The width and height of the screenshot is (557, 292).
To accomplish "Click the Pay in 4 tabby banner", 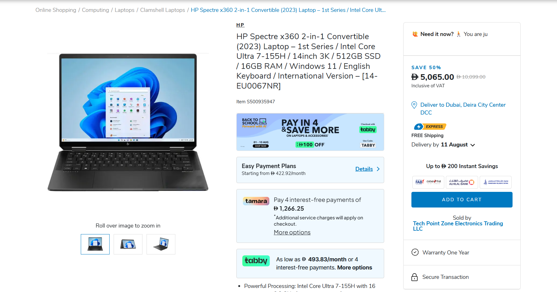I will pyautogui.click(x=310, y=132).
